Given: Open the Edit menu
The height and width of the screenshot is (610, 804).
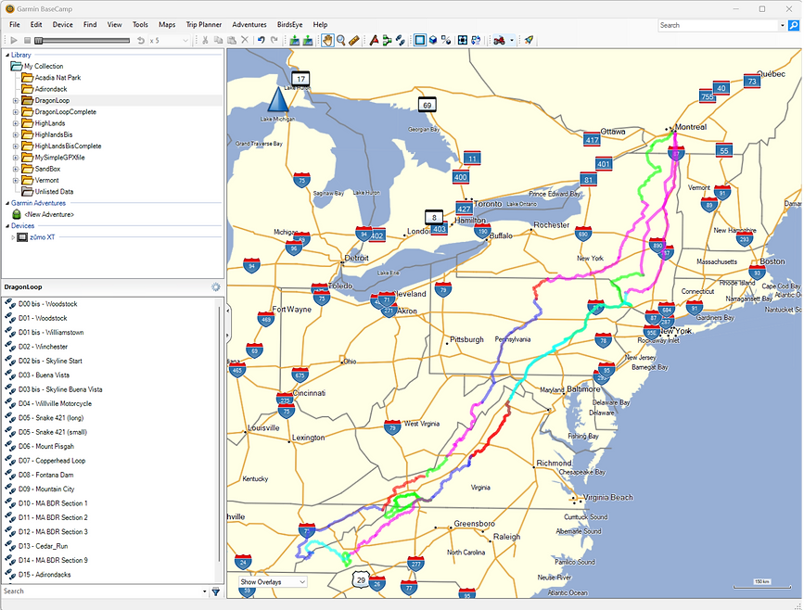Looking at the screenshot, I should [36, 25].
